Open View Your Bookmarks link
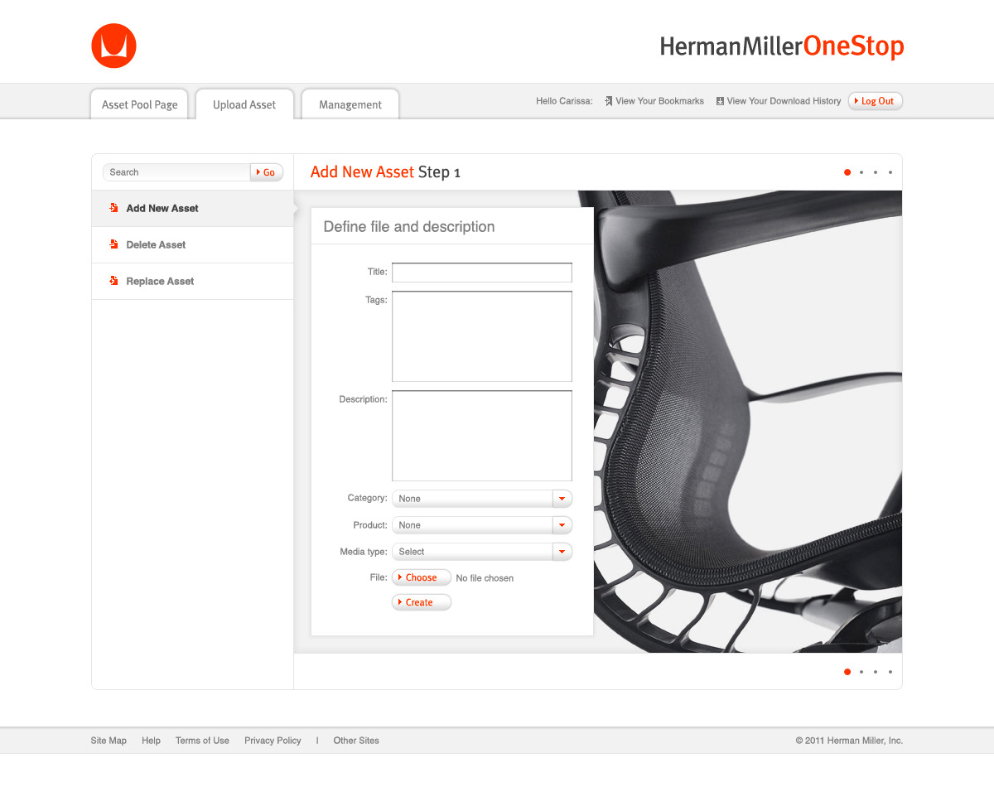Screen dimensions: 994x787 (659, 101)
